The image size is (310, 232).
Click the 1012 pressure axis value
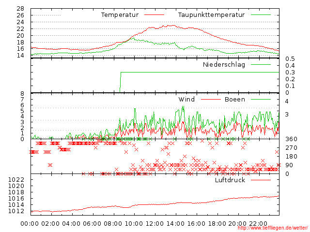coord(16,211)
